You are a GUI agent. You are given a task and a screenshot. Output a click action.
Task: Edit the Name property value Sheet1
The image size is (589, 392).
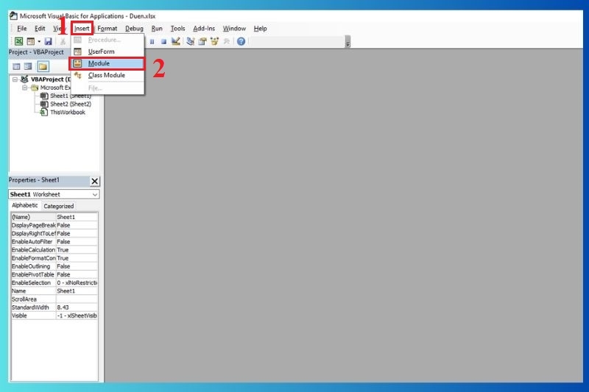(x=77, y=291)
